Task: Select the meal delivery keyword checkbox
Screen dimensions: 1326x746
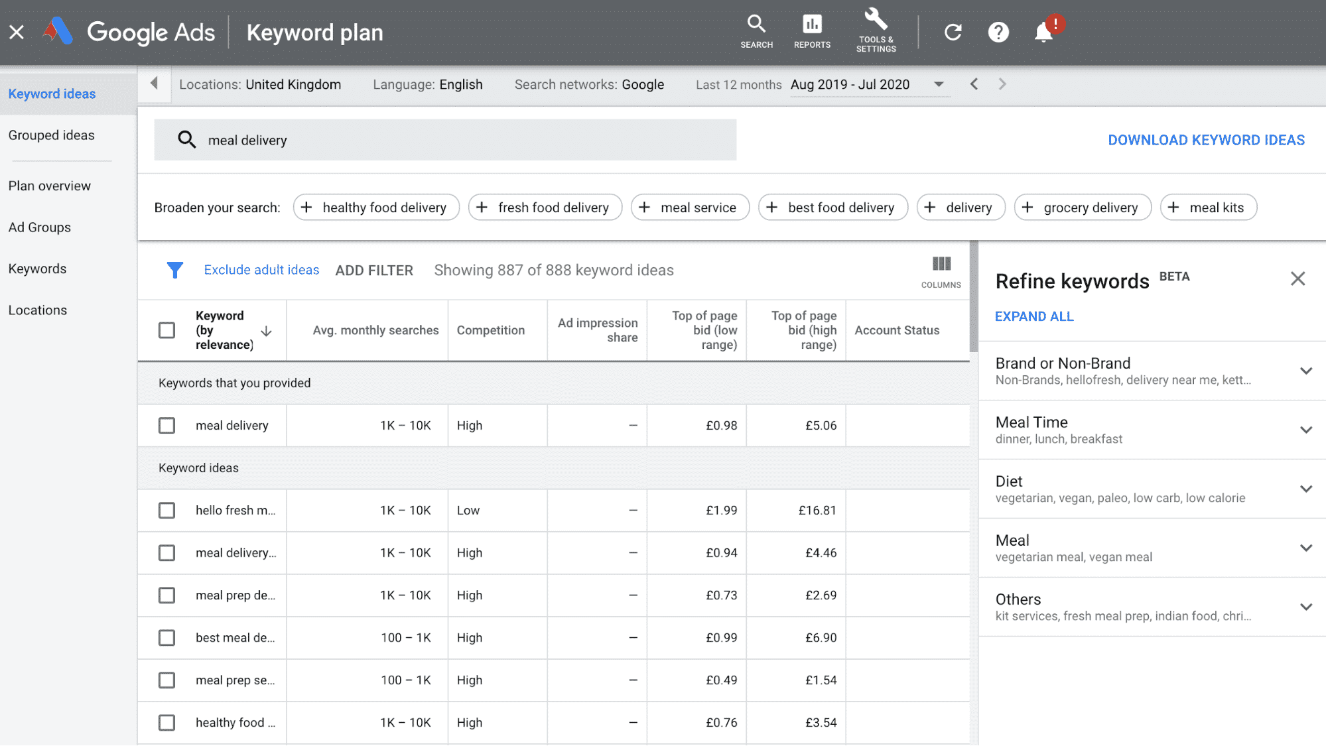Action: tap(166, 425)
